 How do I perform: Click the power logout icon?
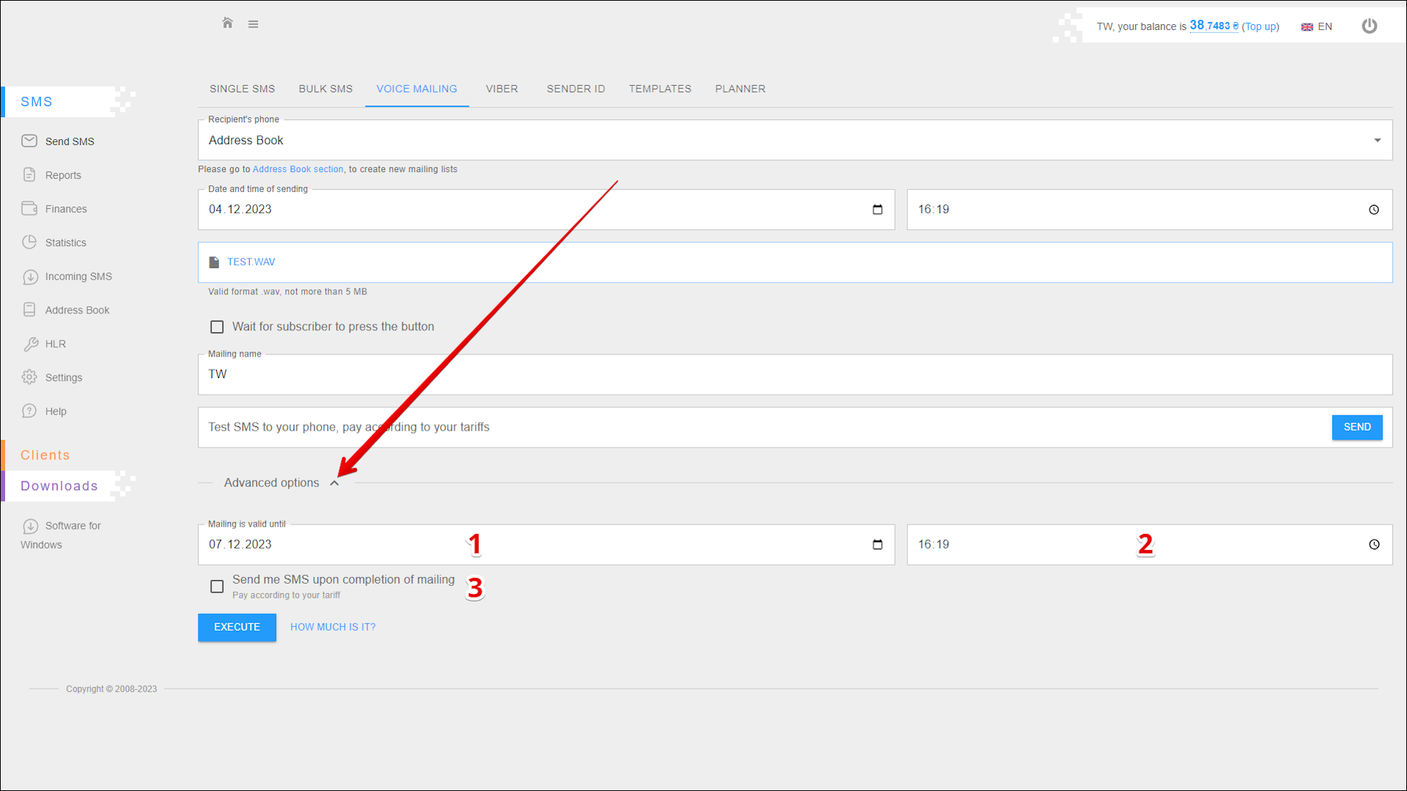[1369, 26]
